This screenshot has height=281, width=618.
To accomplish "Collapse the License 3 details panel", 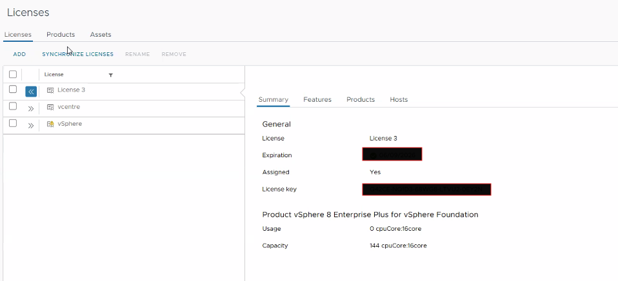I will 31,92.
